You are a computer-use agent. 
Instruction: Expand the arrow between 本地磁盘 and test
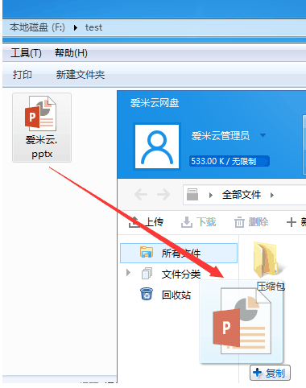point(76,27)
